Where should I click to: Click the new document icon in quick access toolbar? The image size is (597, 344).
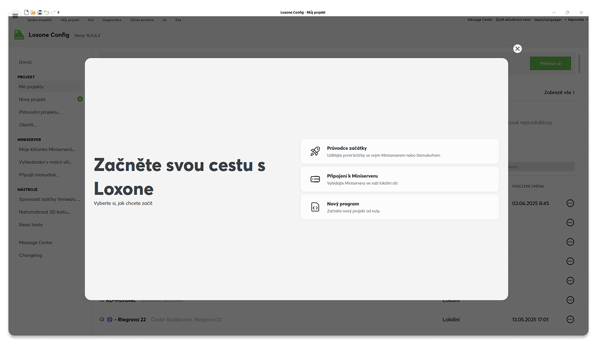(26, 12)
